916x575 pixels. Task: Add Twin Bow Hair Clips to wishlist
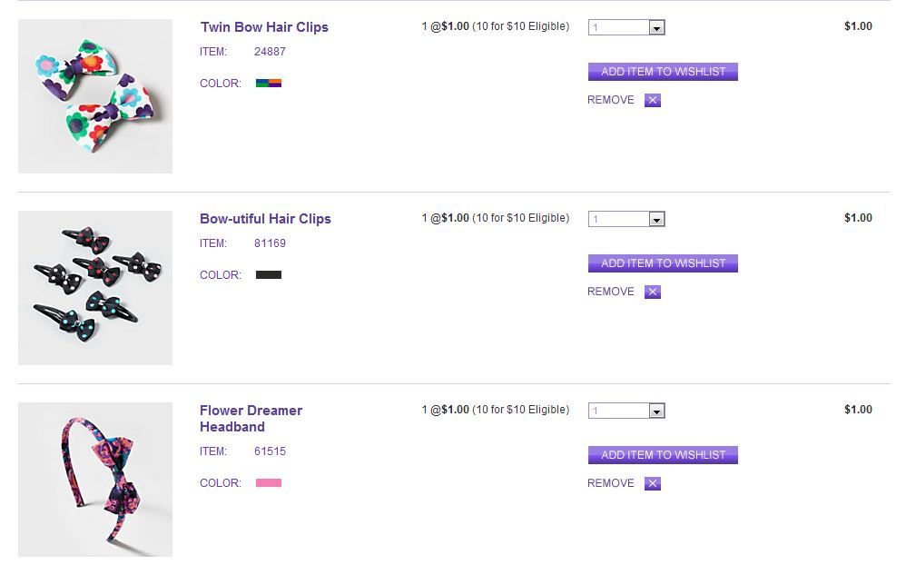(663, 72)
